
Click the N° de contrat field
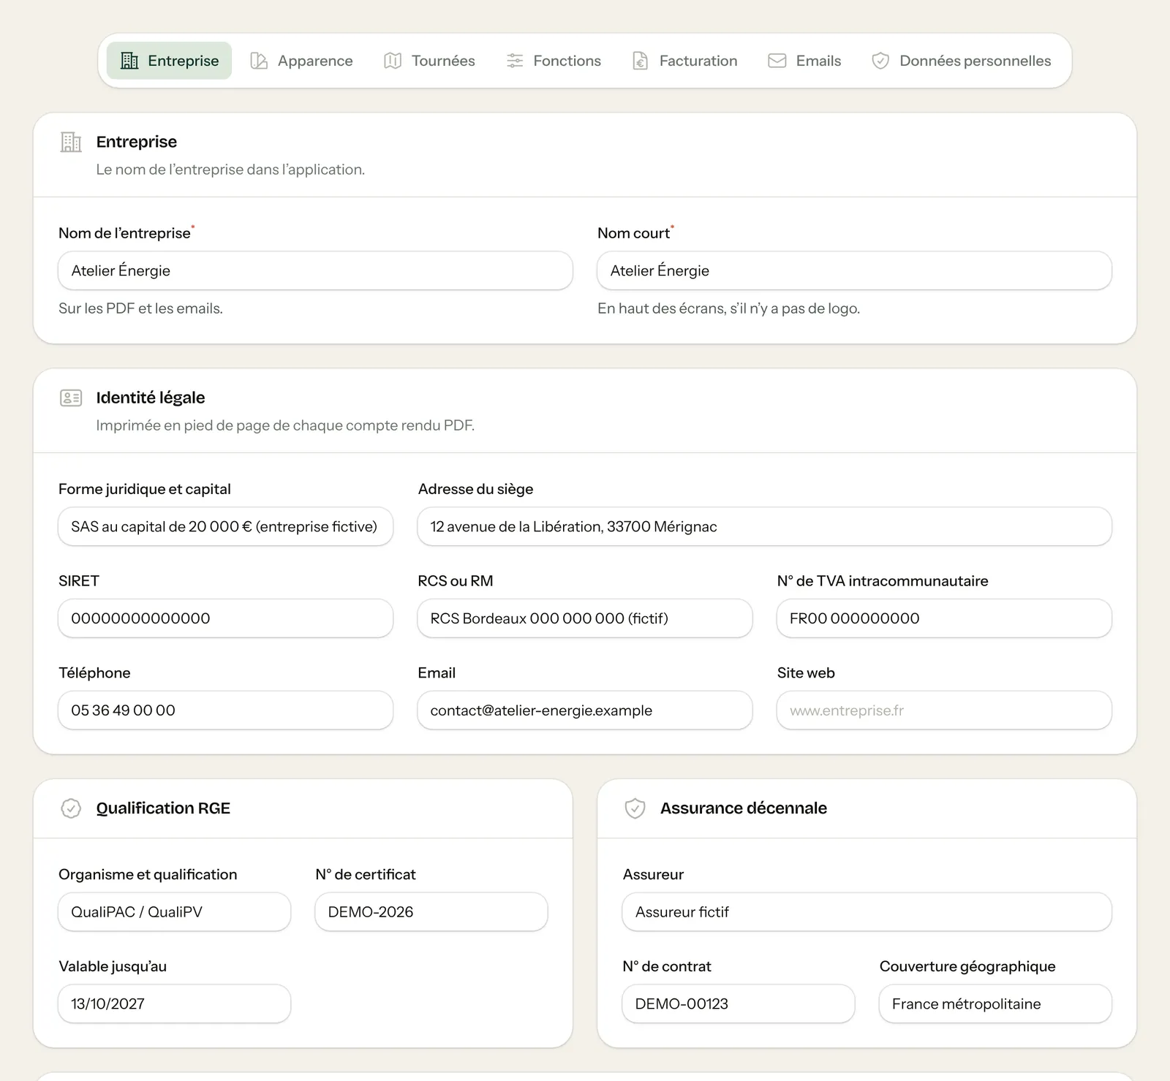[739, 1004]
